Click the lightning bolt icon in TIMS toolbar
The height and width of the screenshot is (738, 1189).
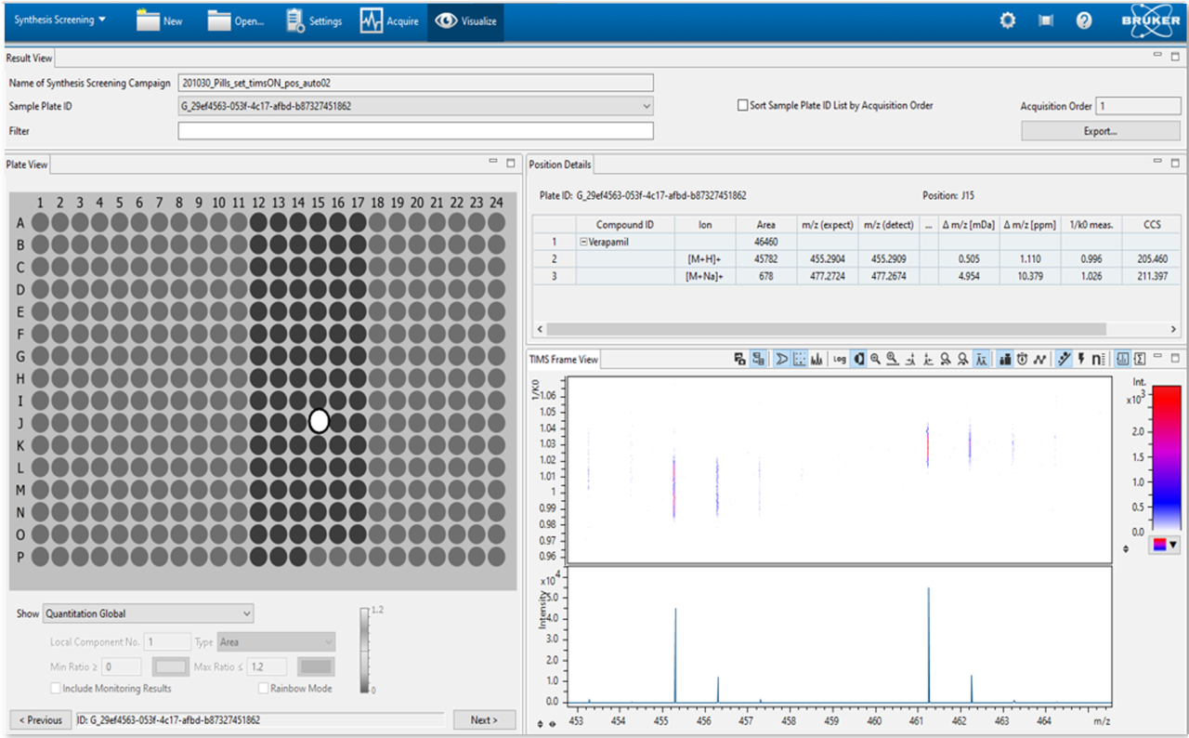[x=1080, y=359]
